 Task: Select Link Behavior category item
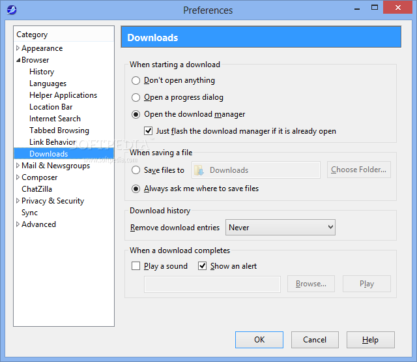tap(52, 142)
